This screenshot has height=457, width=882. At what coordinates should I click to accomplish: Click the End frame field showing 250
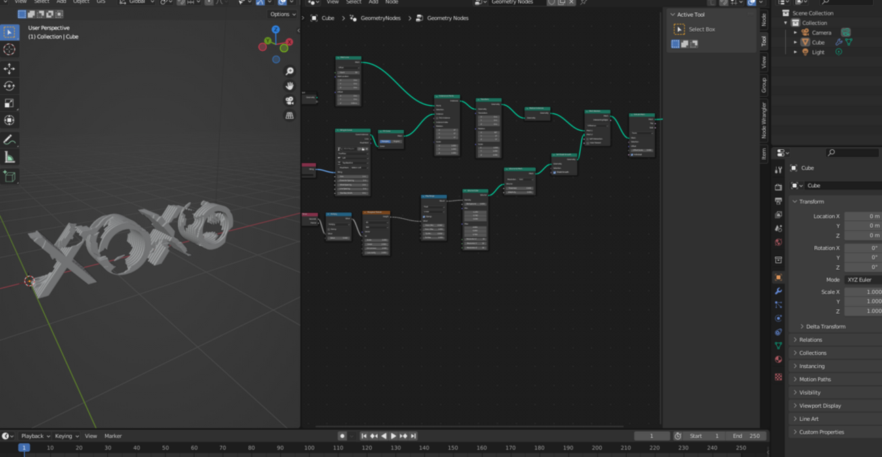[x=748, y=436]
